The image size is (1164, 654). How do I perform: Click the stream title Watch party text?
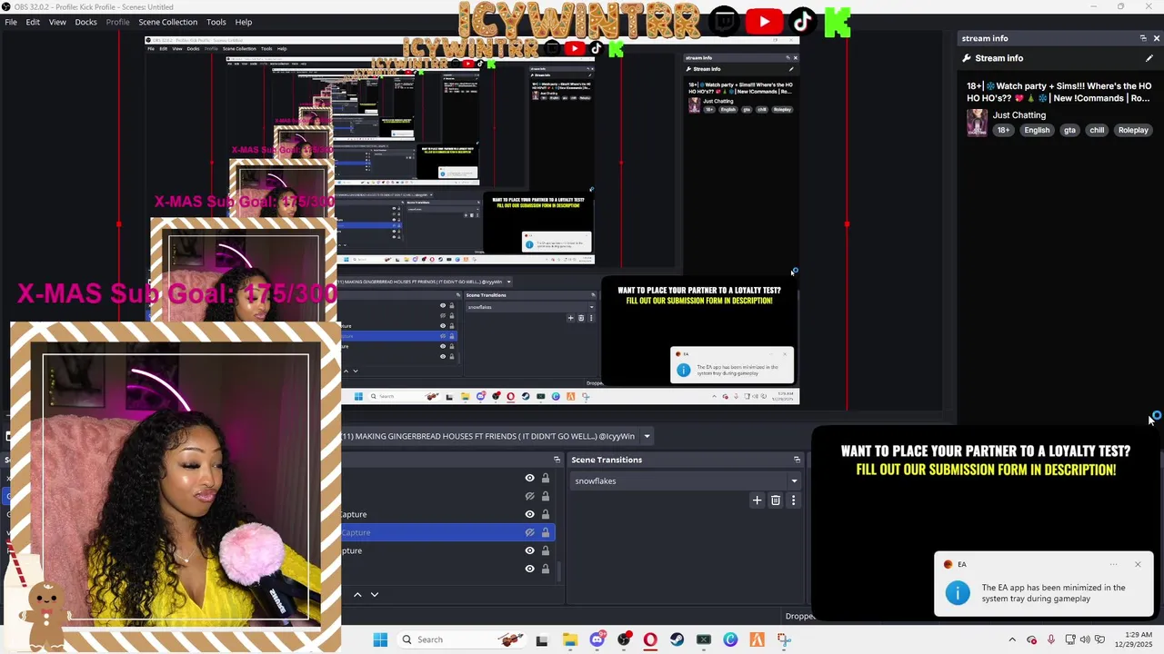[x=1059, y=92]
